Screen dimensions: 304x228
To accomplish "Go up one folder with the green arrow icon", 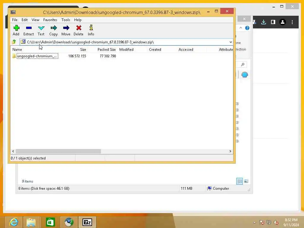I will coord(14,42).
